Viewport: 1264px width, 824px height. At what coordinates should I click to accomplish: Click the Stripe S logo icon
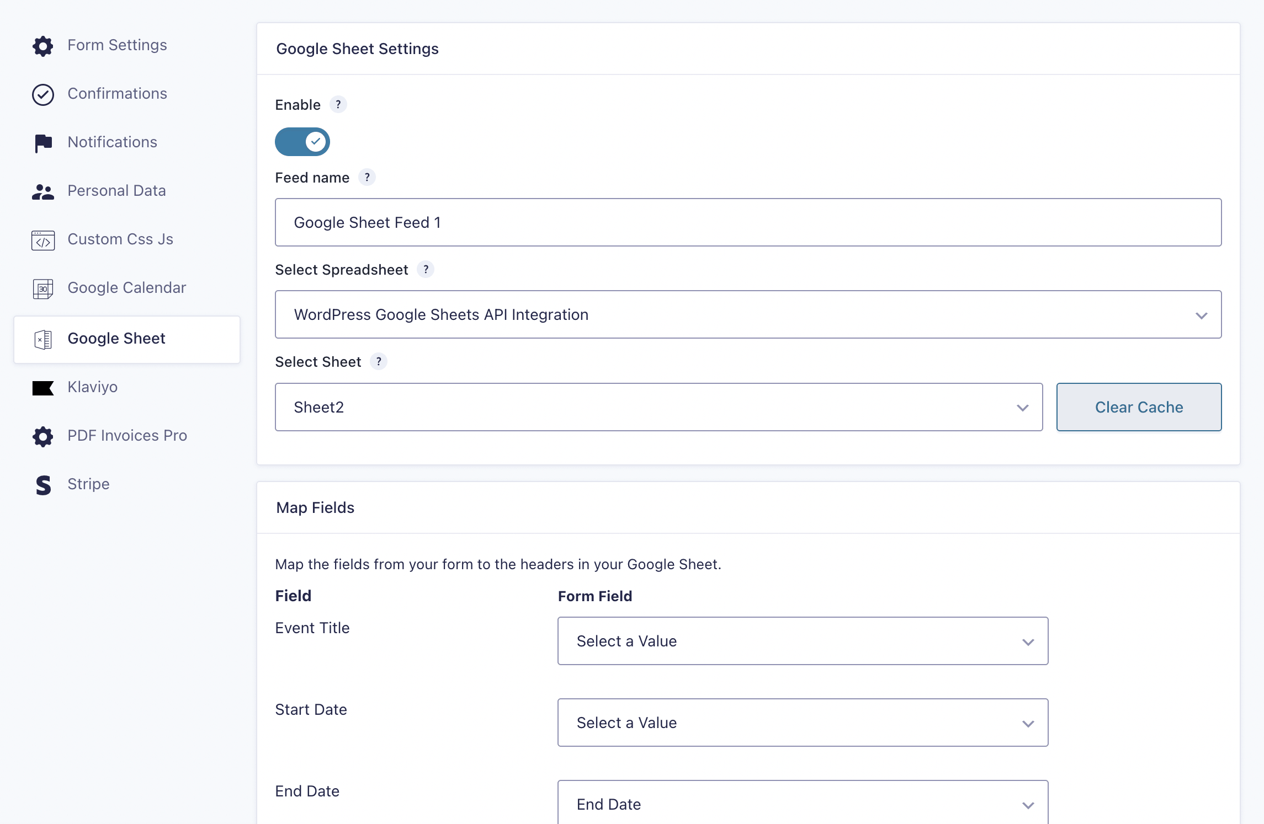(x=43, y=485)
